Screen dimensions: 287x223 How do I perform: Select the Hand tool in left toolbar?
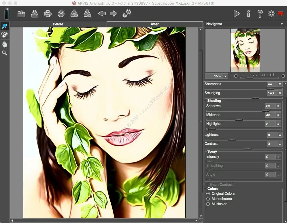click(5, 44)
